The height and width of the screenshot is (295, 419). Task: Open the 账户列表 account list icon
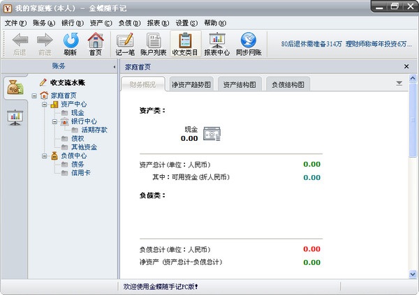click(153, 43)
